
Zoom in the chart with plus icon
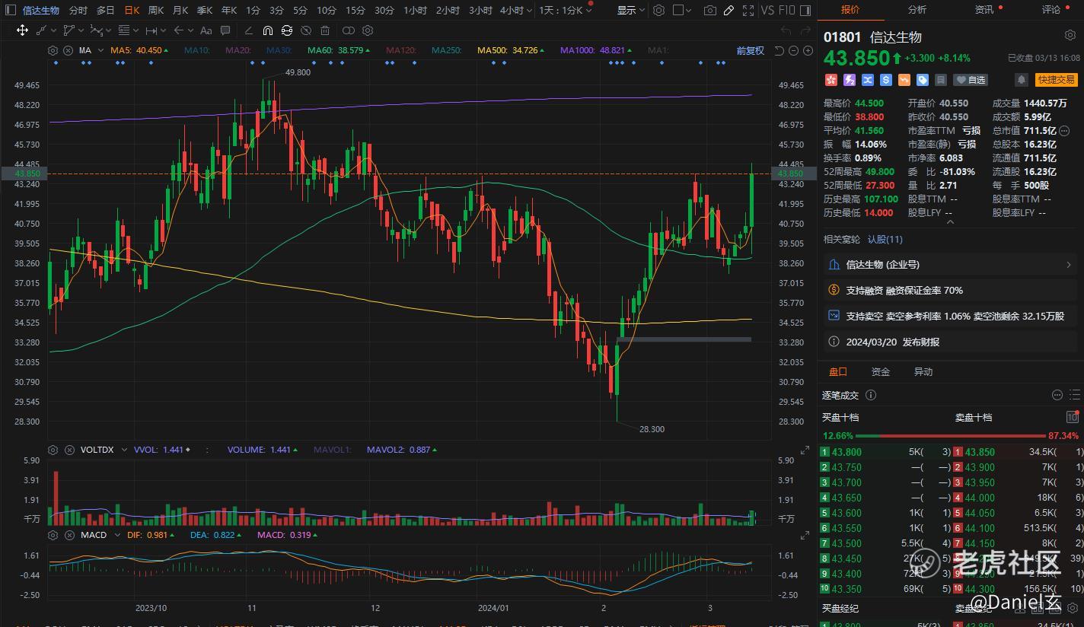(x=807, y=50)
